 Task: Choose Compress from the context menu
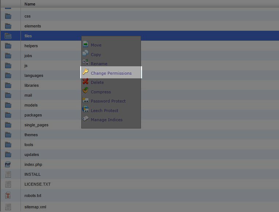click(101, 92)
